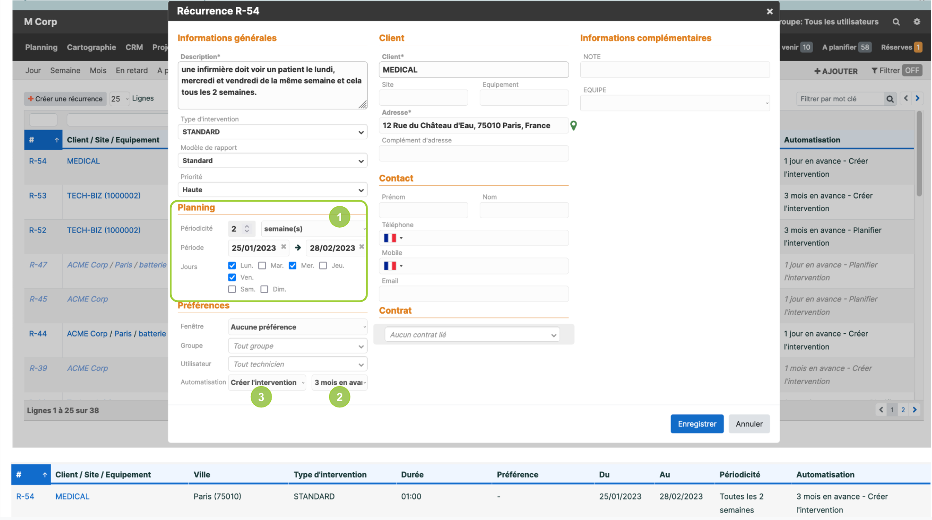Clear the end date 28/02/2023

362,247
